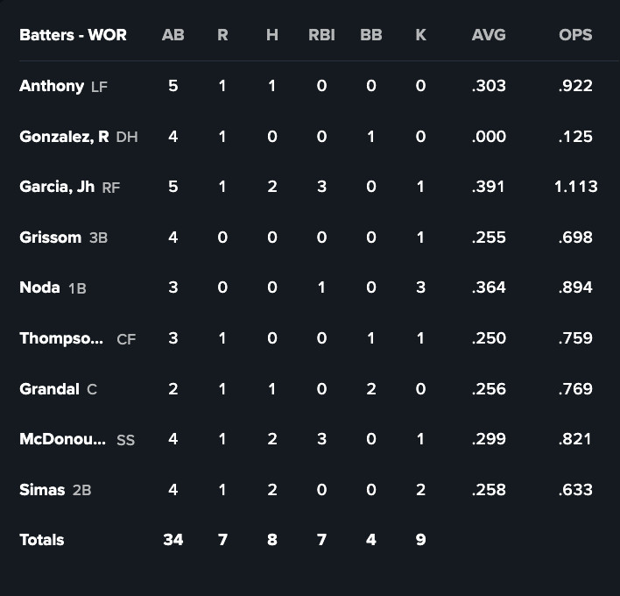This screenshot has height=596, width=620.
Task: Select the OPS column header
Action: pos(575,36)
